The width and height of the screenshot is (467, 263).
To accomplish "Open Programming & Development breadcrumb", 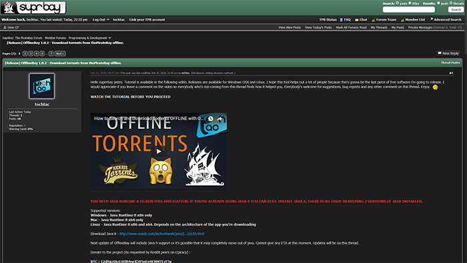I will 87,38.
